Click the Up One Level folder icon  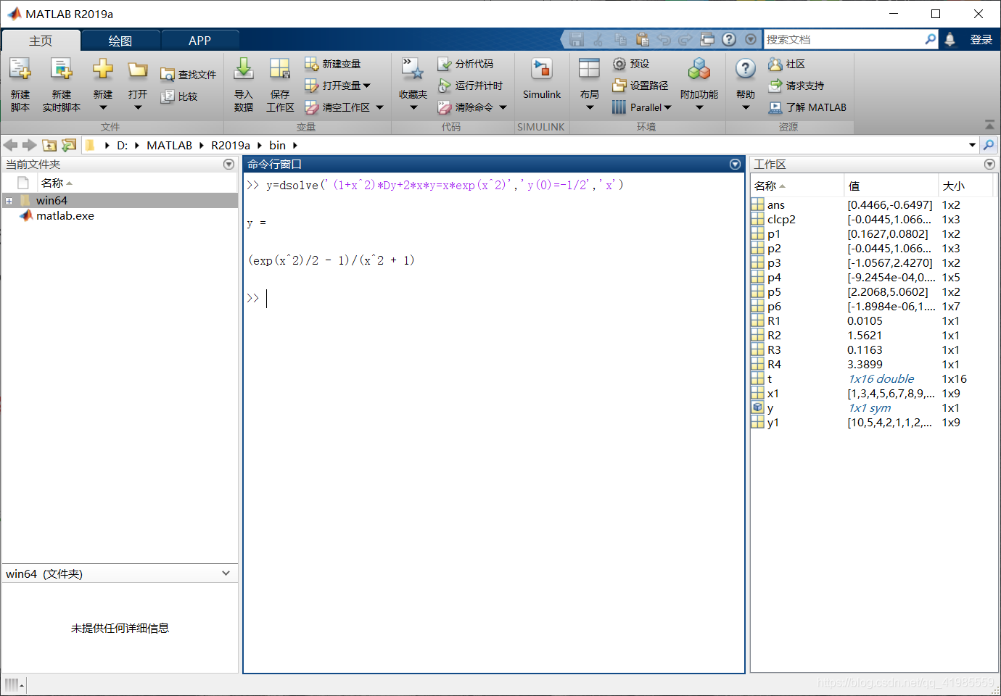tap(49, 145)
